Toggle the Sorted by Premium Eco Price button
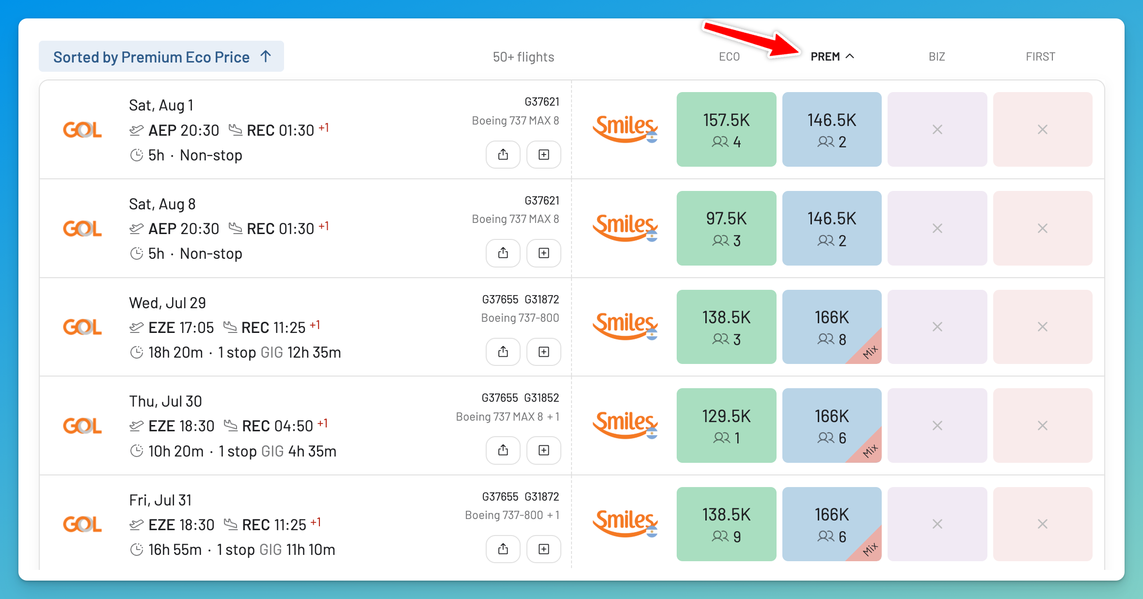1143x599 pixels. [161, 57]
